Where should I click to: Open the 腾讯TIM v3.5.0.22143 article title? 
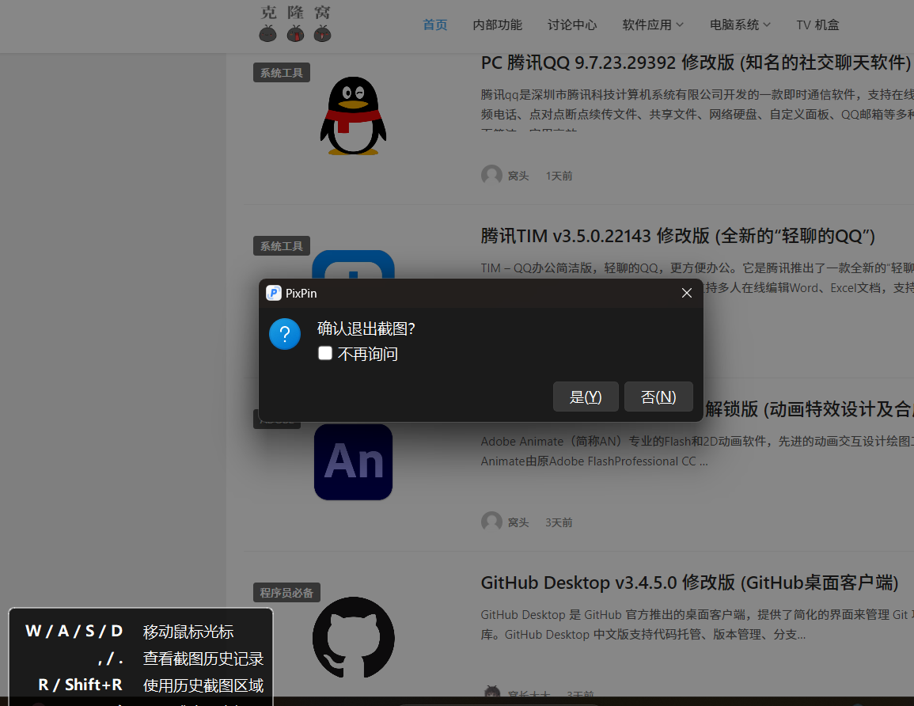(x=678, y=236)
